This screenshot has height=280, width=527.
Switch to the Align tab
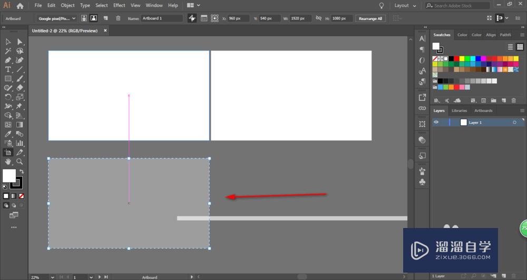point(491,35)
